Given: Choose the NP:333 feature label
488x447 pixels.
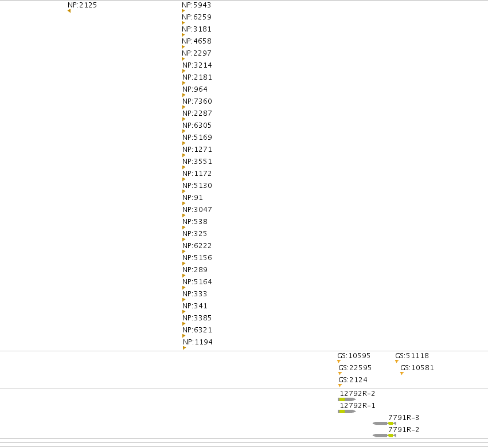Looking at the screenshot, I should pyautogui.click(x=195, y=294).
